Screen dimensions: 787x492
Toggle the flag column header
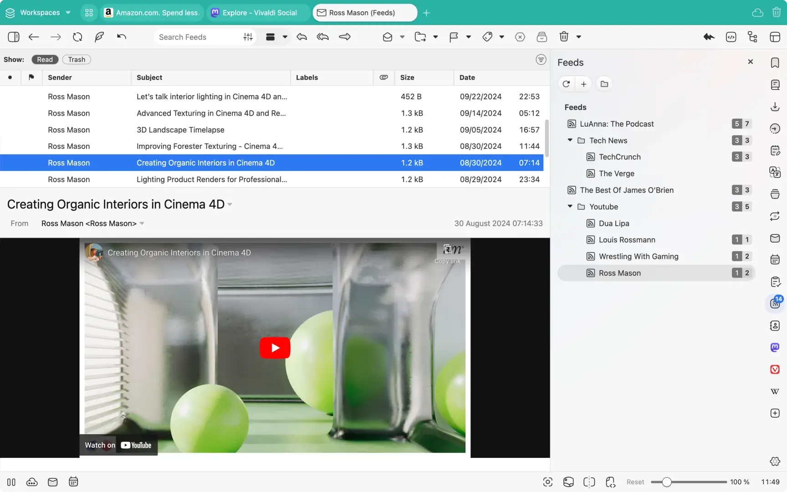point(31,77)
